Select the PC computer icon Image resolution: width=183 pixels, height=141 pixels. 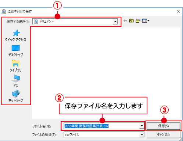(16, 78)
